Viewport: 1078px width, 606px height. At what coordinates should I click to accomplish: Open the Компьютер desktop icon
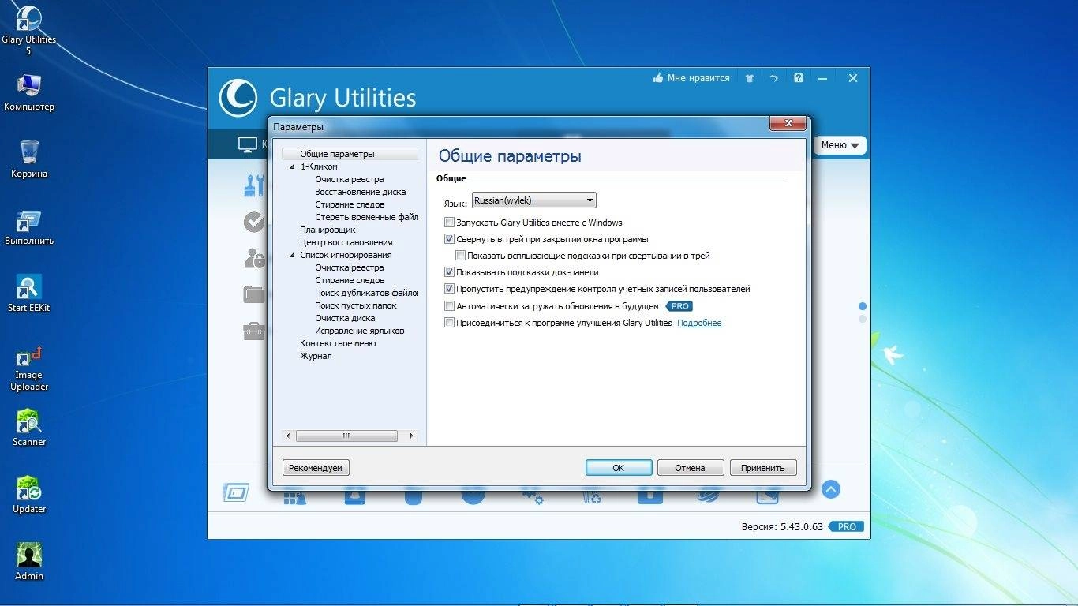[29, 92]
